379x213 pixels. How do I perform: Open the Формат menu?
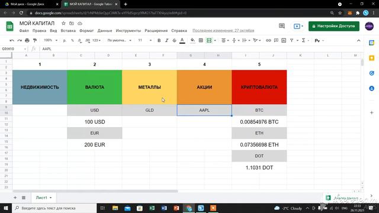86,31
